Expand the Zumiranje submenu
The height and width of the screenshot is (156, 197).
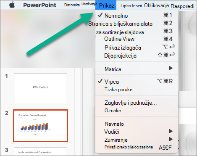pyautogui.click(x=137, y=140)
